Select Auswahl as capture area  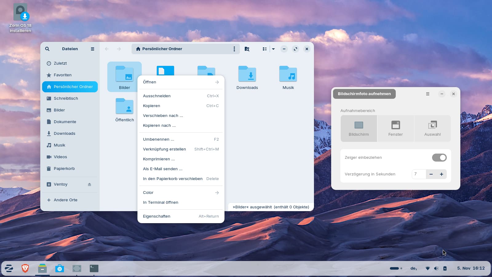(x=432, y=129)
